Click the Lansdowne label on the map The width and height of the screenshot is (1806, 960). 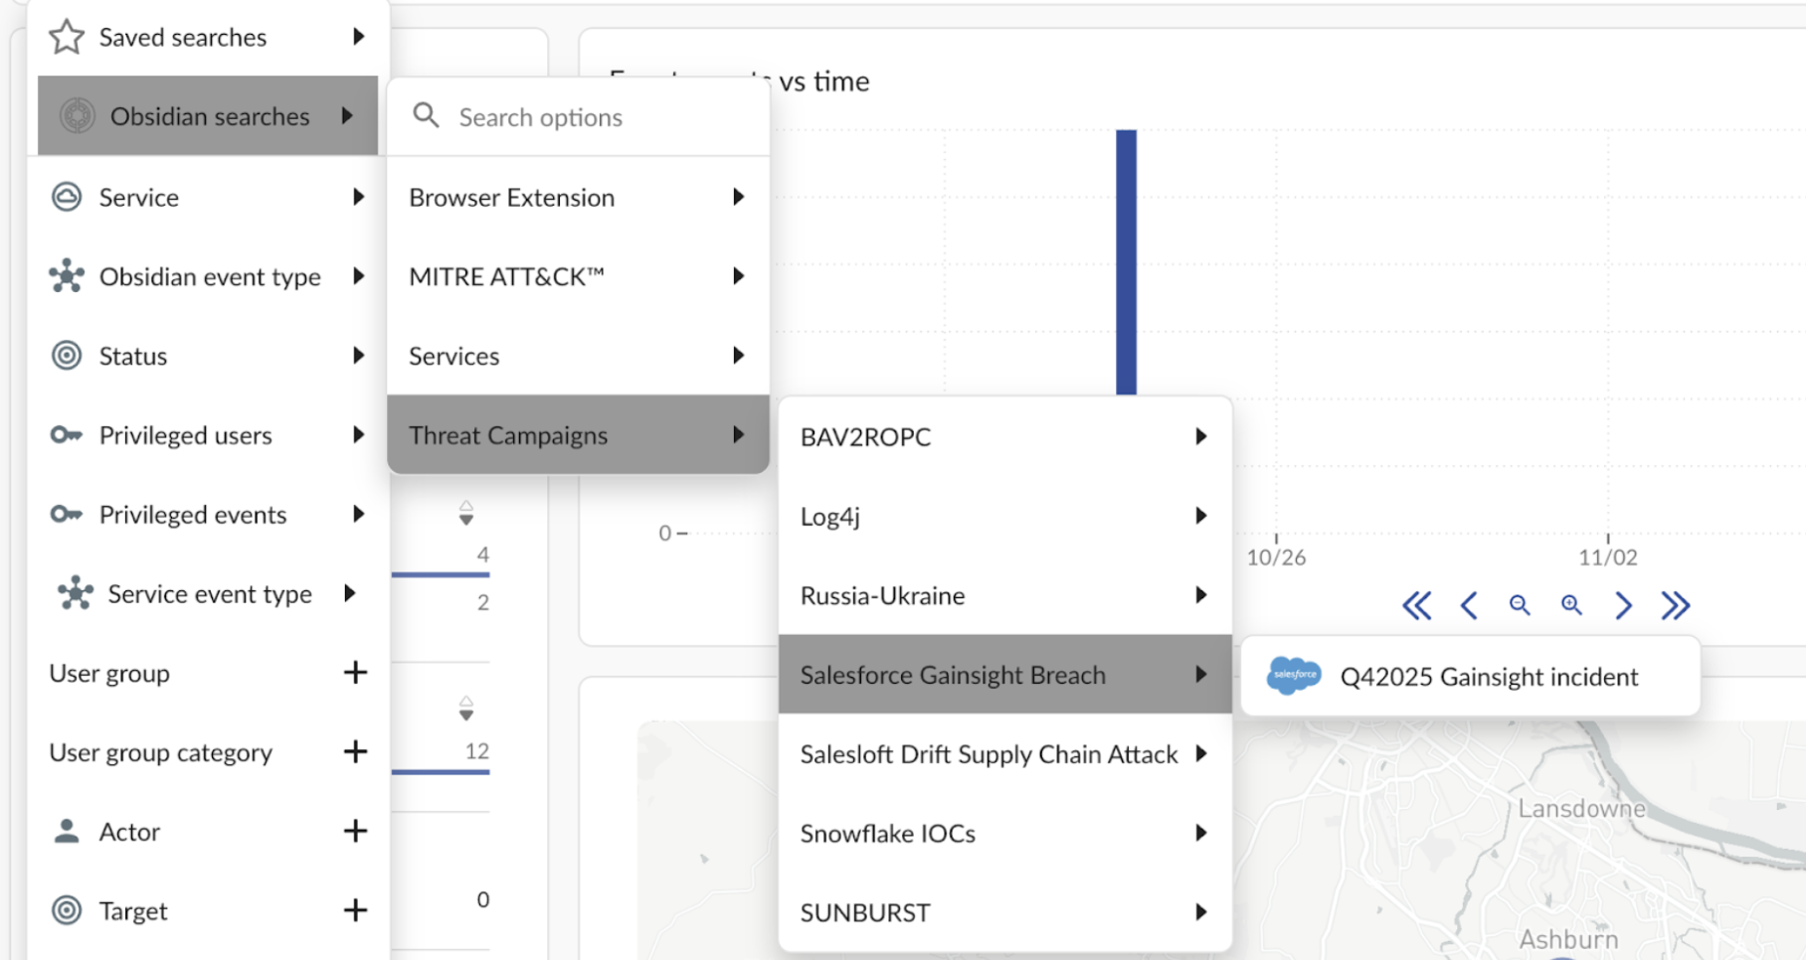click(1581, 808)
